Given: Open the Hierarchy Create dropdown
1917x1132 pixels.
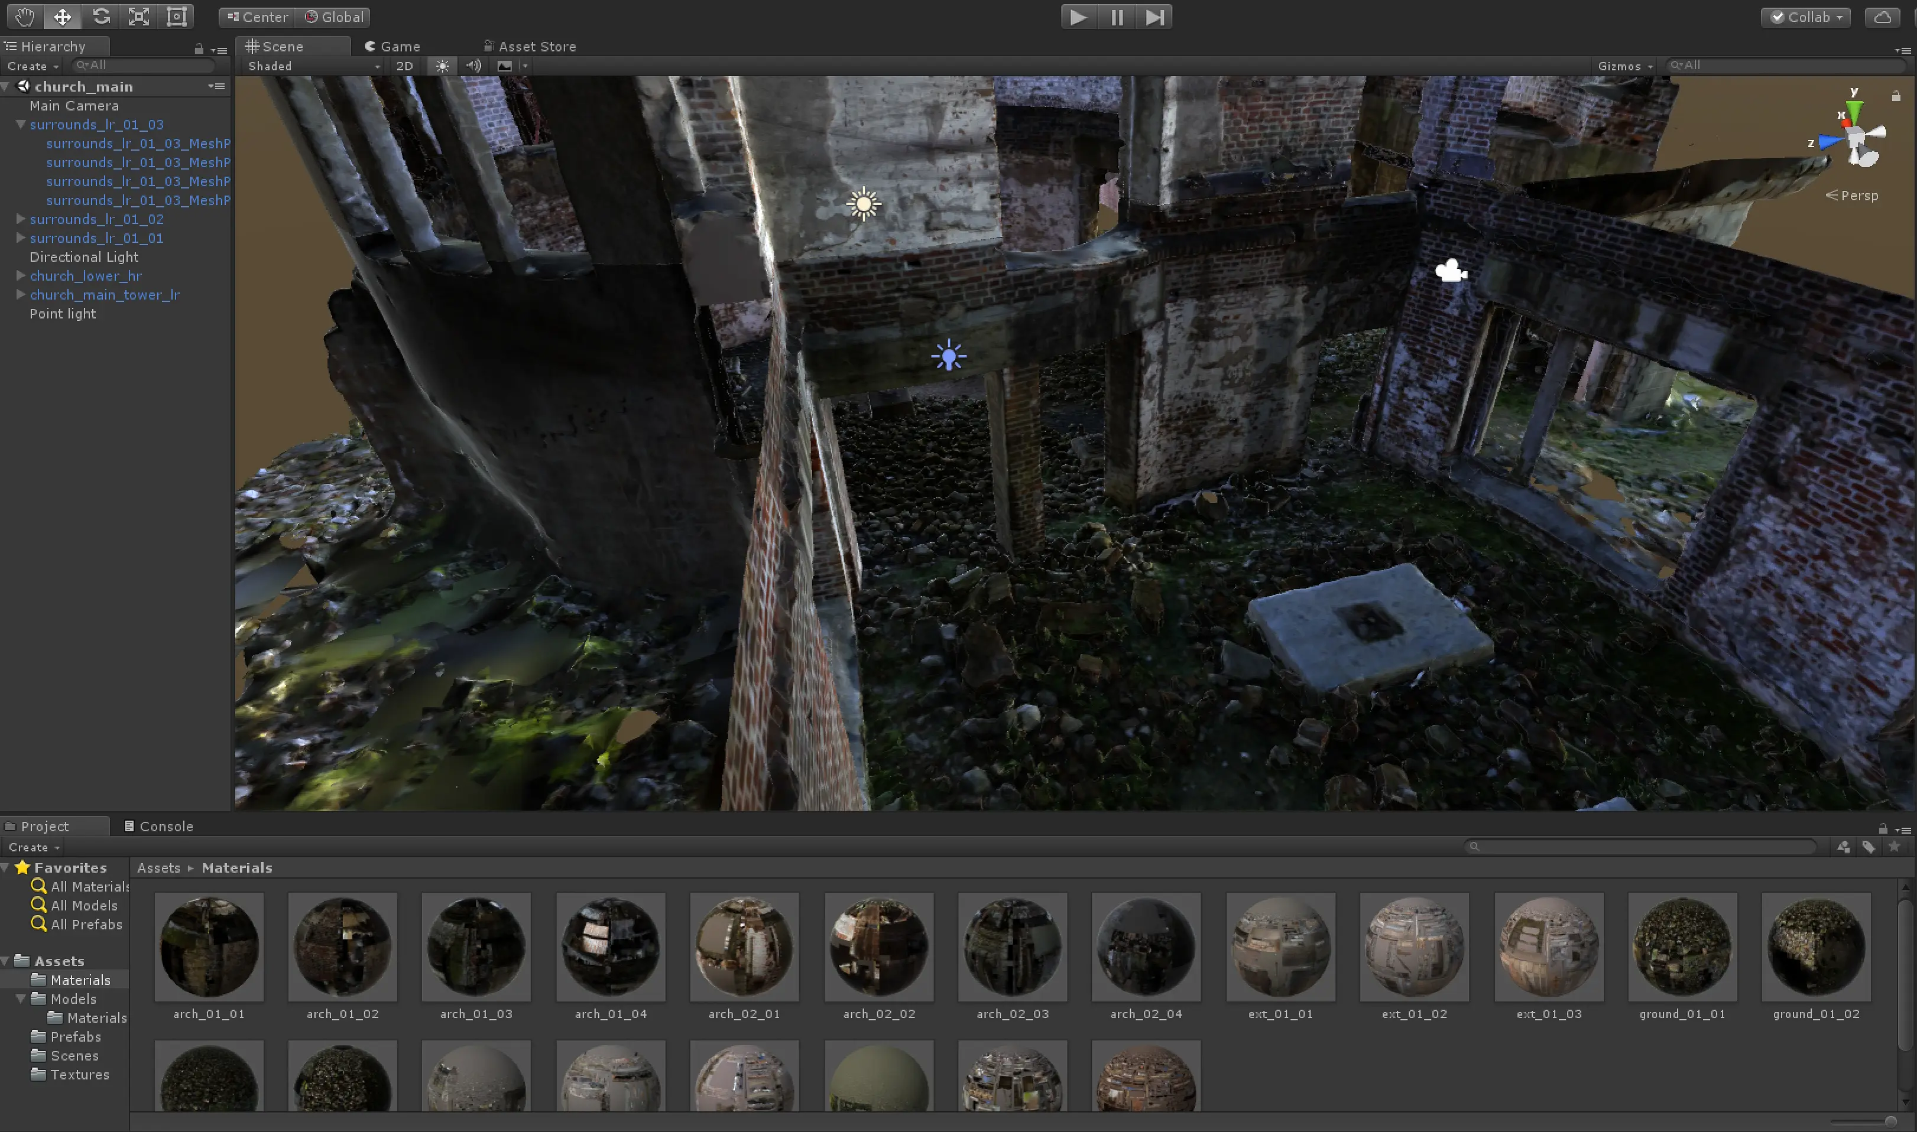Looking at the screenshot, I should coord(33,66).
